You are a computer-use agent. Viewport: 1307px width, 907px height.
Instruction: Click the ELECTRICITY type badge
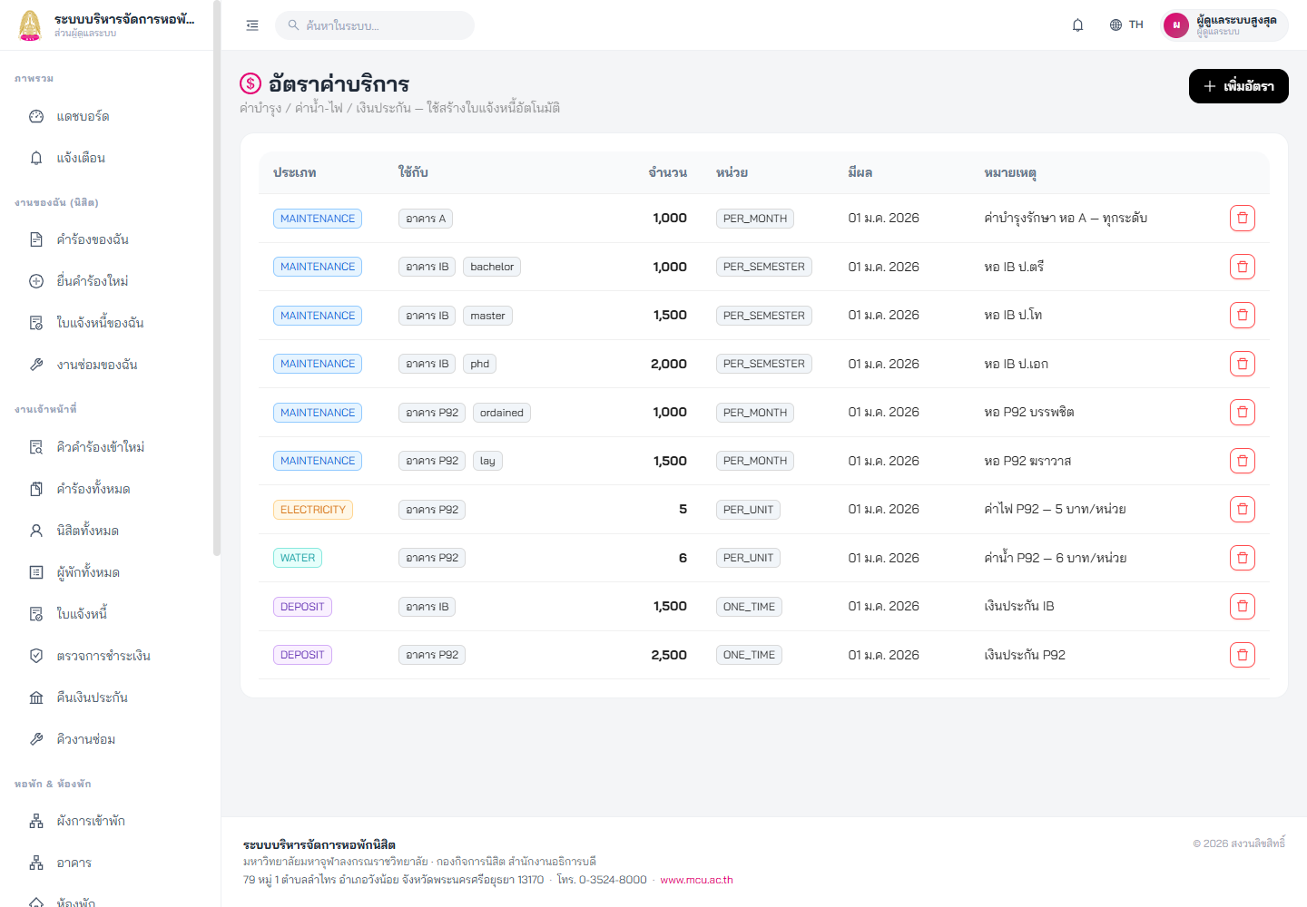tap(313, 510)
